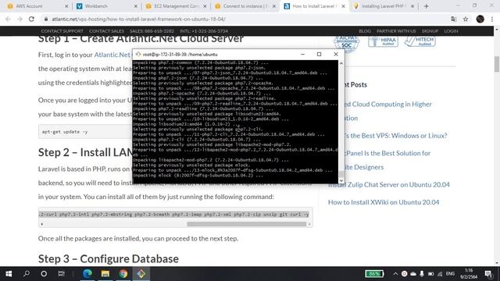Open the network tray icon
The image size is (500, 281).
click(440, 274)
